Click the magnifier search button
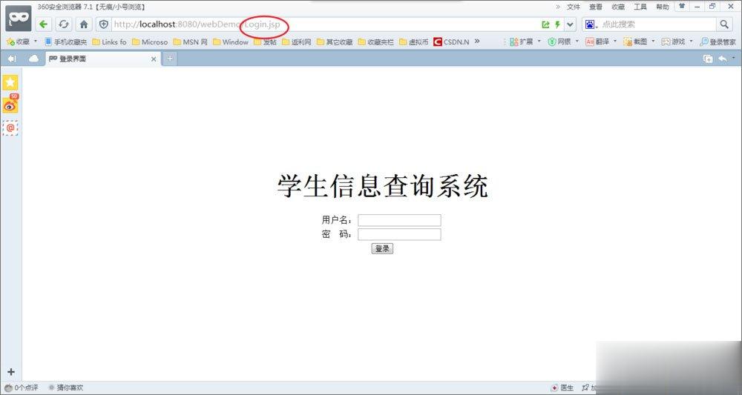 pos(724,24)
